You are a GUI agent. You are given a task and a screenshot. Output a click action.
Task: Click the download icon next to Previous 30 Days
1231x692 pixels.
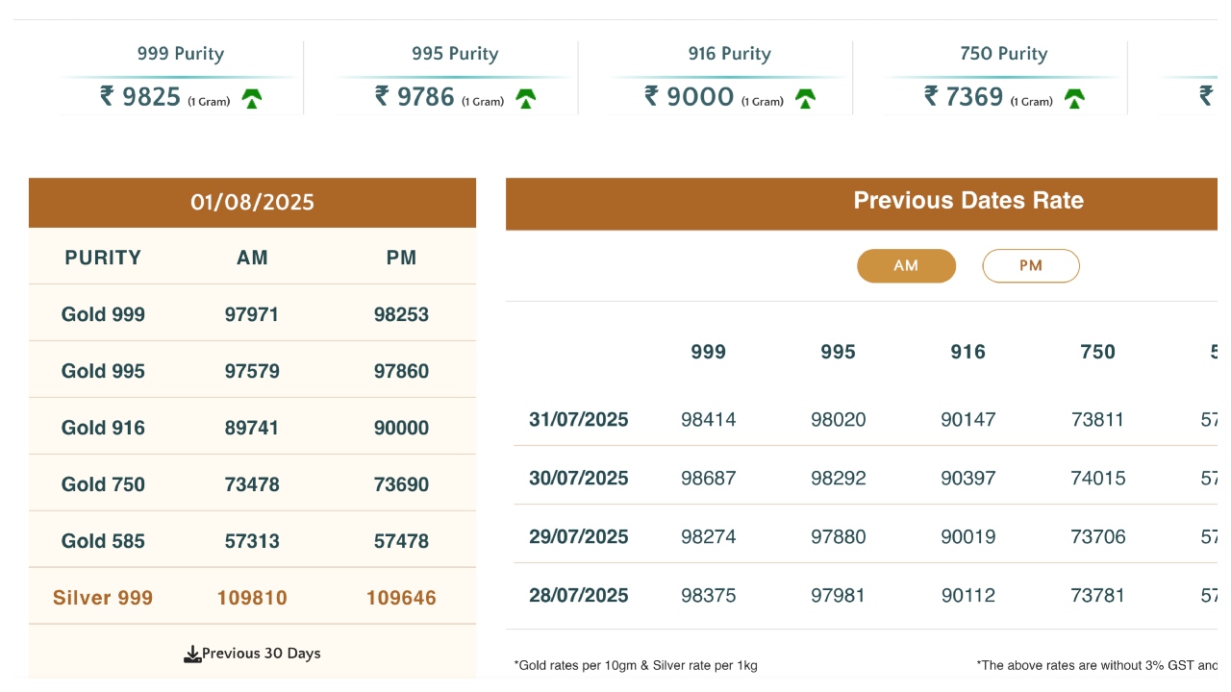[192, 655]
